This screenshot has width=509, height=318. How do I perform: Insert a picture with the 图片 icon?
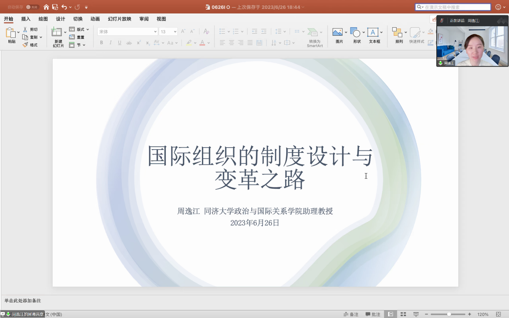[x=337, y=32]
